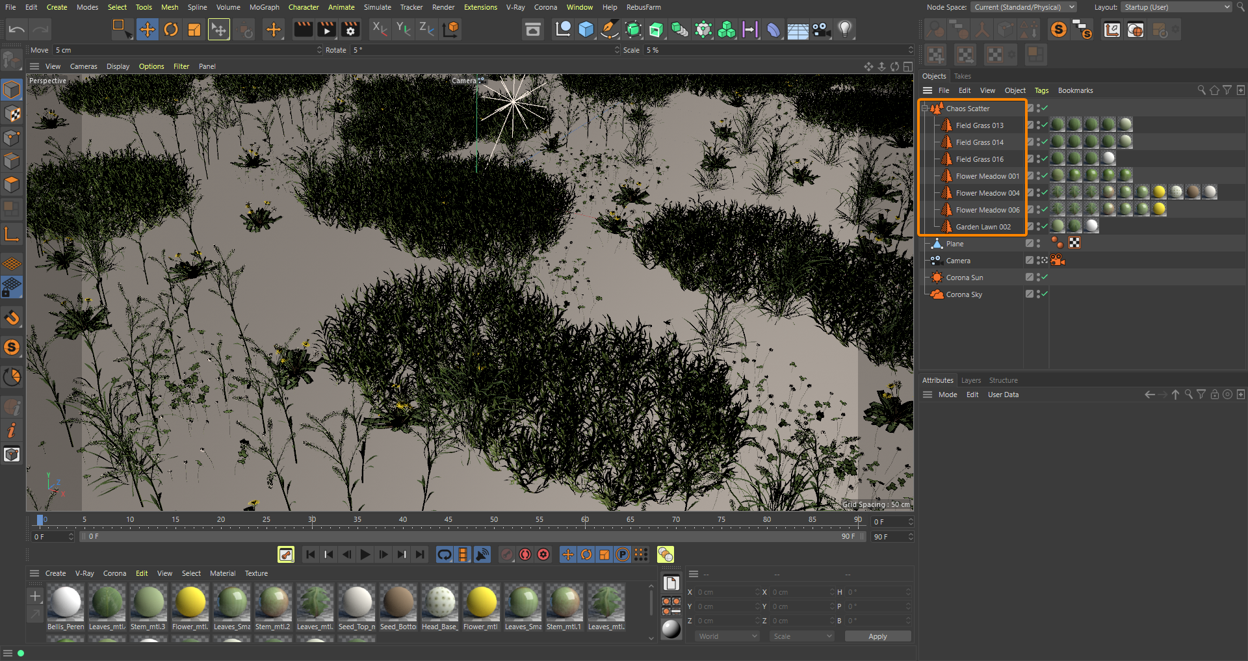1248x661 pixels.
Task: Toggle visibility dots for Field Grass 016
Action: coord(1039,159)
